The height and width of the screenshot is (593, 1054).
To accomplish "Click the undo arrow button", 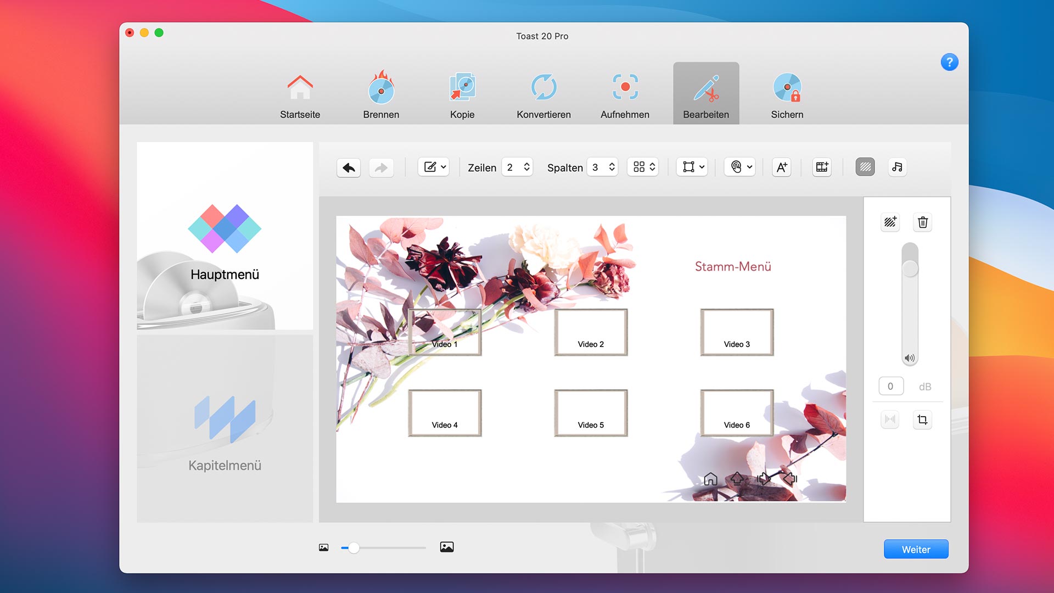I will click(349, 167).
